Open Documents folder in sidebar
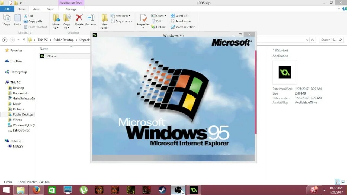347x195 pixels. [x=18, y=93]
